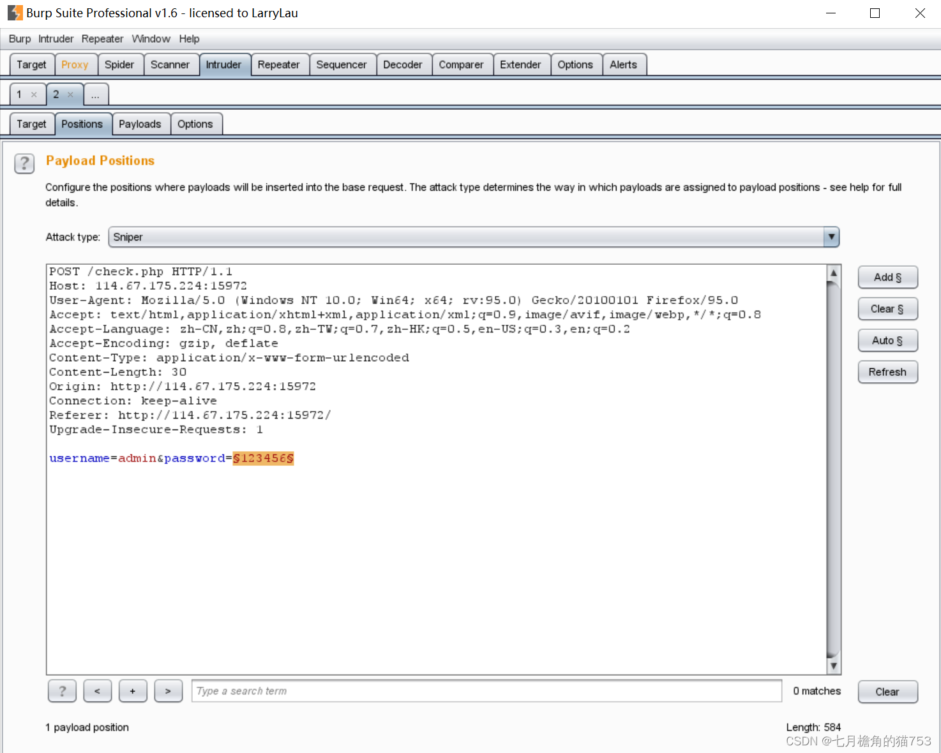Open the Repeater menu
This screenshot has height=753, width=941.
pos(102,39)
